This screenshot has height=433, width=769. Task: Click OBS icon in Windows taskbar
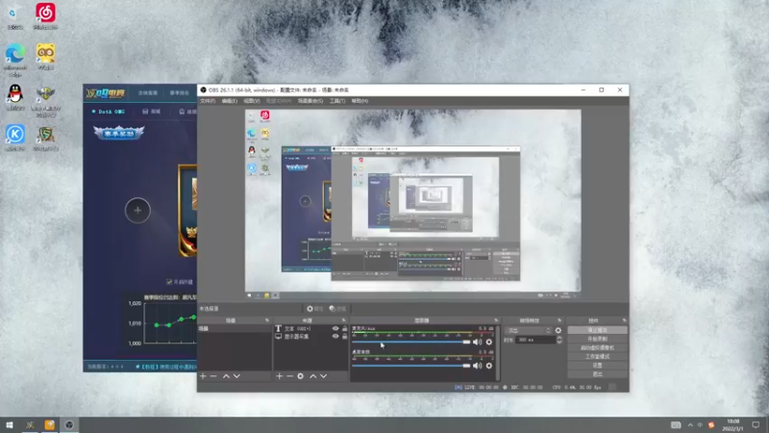tap(69, 425)
